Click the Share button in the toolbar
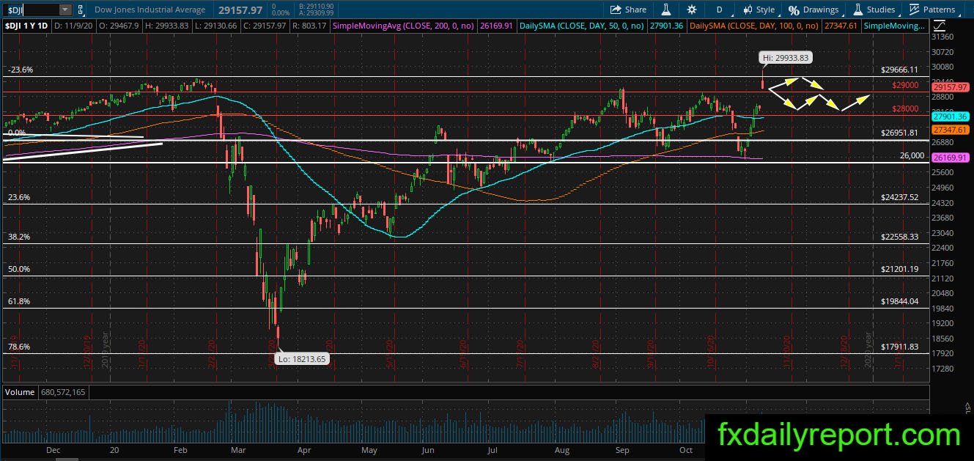Viewport: 974px width, 461px height. pyautogui.click(x=629, y=10)
